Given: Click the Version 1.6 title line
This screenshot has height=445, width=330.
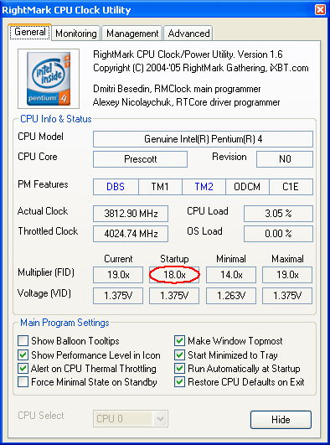Looking at the screenshot, I should [x=188, y=54].
